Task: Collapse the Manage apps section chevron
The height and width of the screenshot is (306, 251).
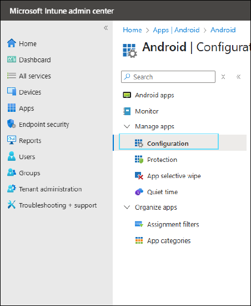Action: (127, 126)
